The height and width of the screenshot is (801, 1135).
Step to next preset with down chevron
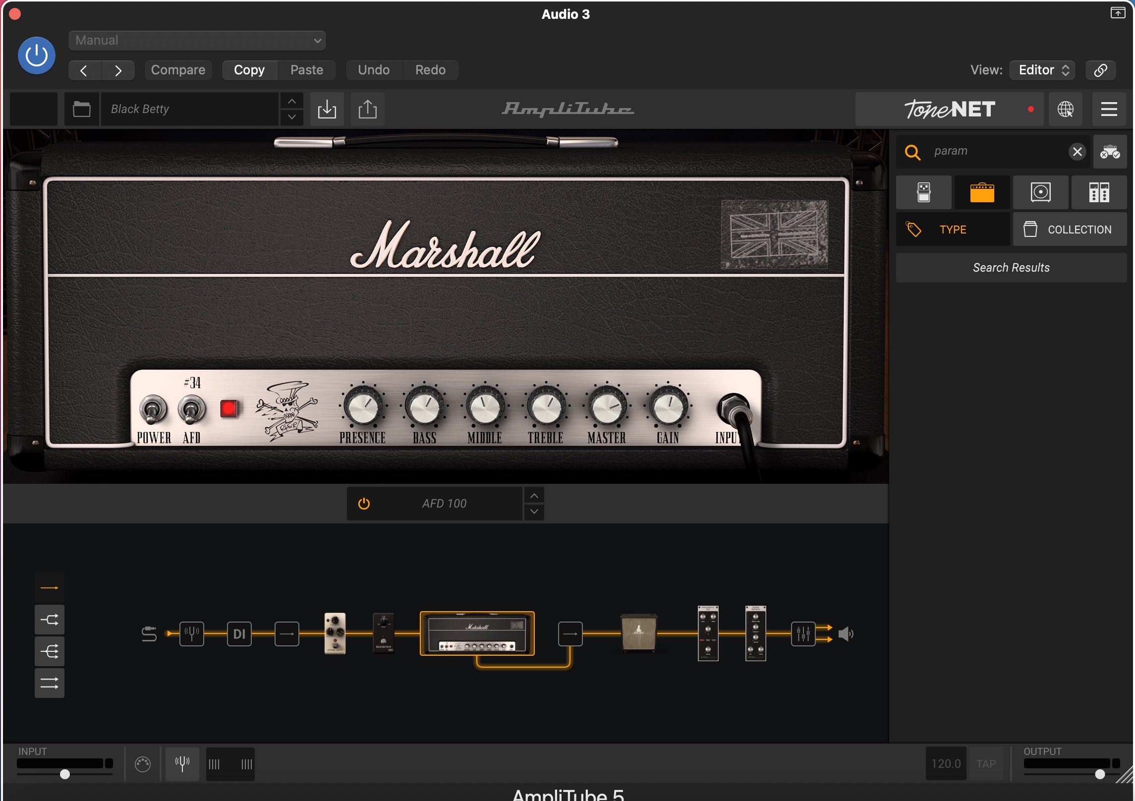point(292,117)
